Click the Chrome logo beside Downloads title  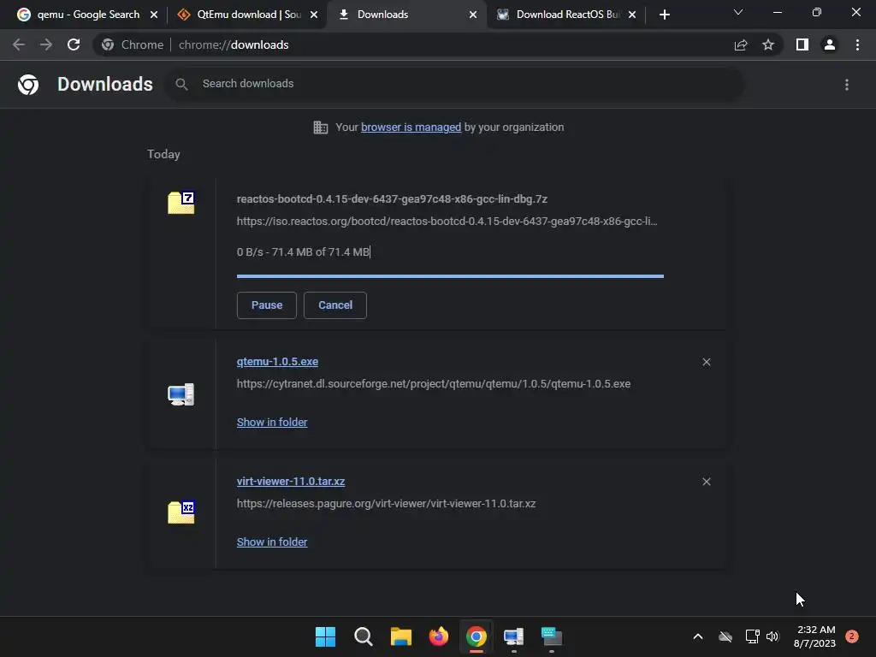coord(28,85)
